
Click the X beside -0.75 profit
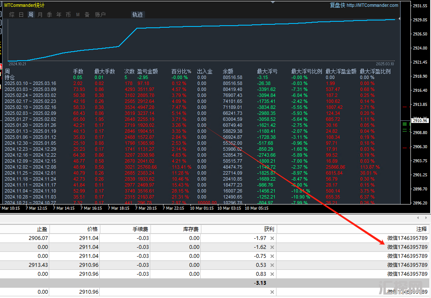pyautogui.click(x=272, y=256)
